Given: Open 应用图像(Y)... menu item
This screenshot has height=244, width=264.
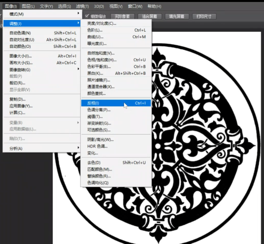Looking at the screenshot, I should pyautogui.click(x=42, y=106).
